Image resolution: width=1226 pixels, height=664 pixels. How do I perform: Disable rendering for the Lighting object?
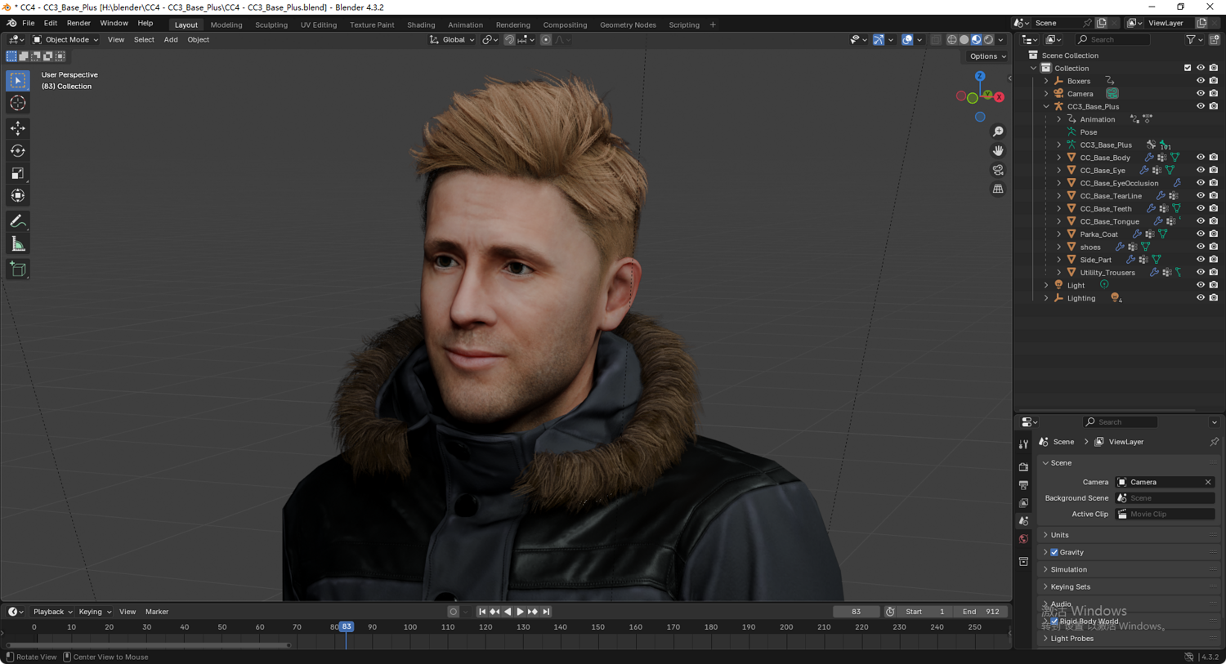click(x=1214, y=298)
